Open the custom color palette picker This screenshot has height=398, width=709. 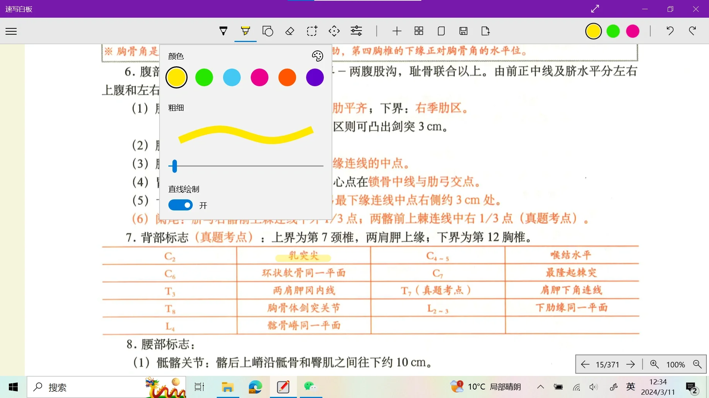[317, 56]
